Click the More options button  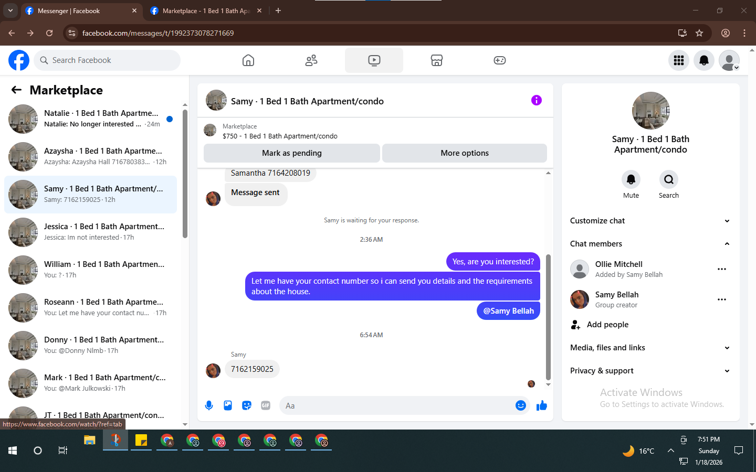465,153
